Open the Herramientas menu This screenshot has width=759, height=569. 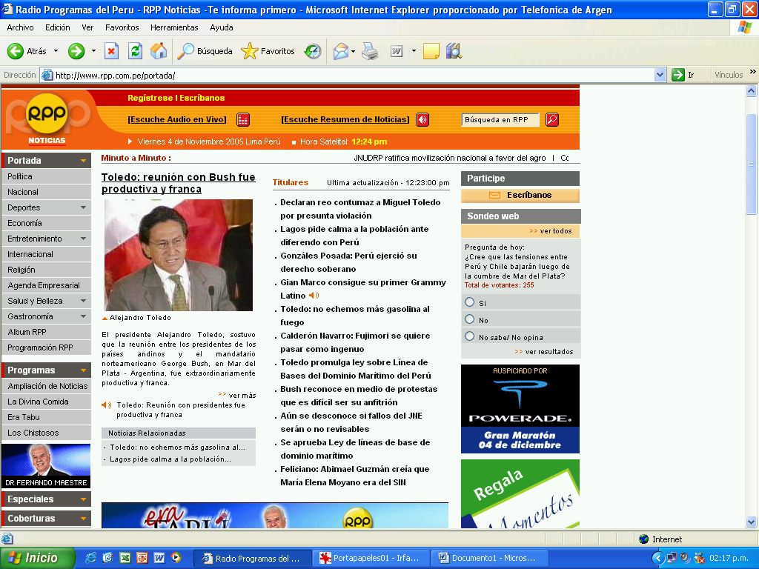point(174,27)
